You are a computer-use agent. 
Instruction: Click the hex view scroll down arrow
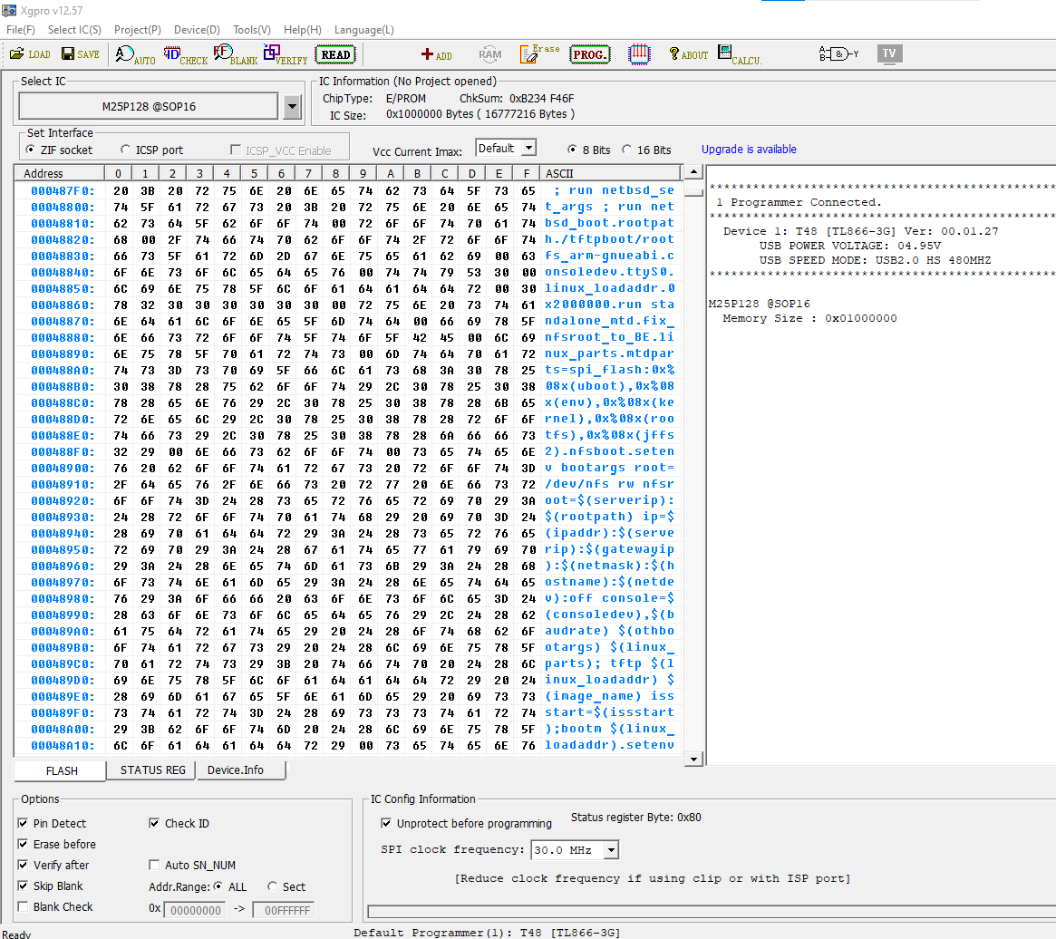(x=693, y=759)
